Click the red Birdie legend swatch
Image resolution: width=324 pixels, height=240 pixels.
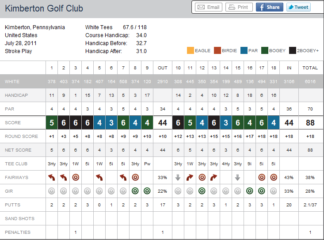217,50
